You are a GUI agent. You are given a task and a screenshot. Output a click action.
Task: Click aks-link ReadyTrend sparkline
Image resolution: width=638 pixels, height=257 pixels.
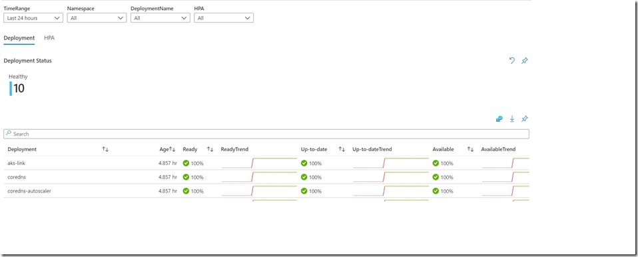pyautogui.click(x=259, y=163)
